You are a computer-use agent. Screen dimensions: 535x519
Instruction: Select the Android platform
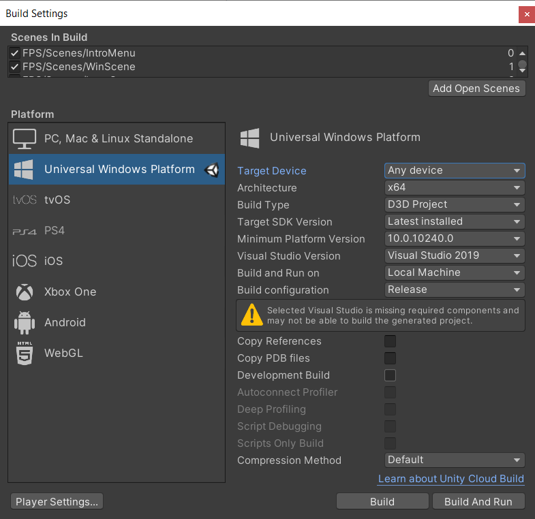117,323
